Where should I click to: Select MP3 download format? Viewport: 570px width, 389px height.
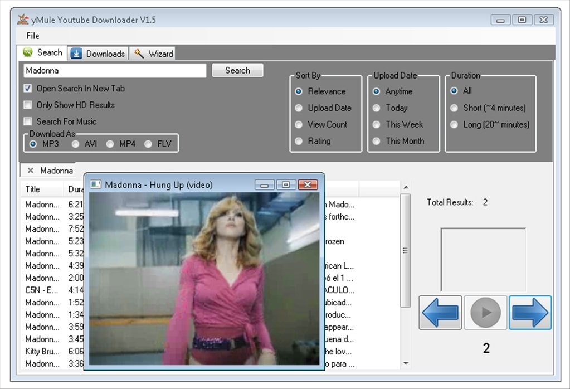tap(33, 144)
